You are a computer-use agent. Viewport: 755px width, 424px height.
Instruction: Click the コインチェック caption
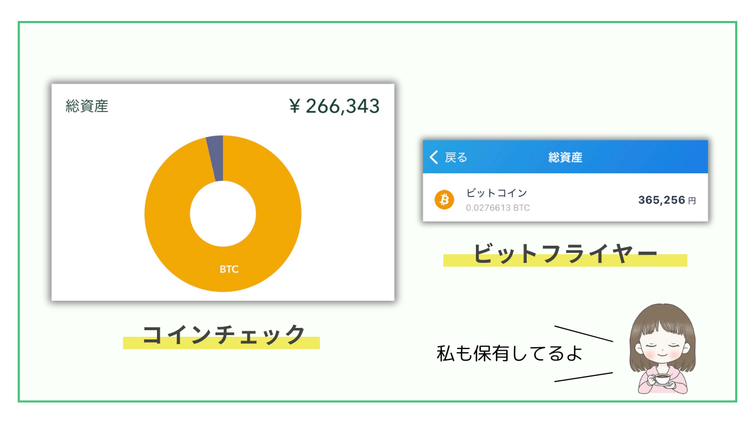point(223,335)
